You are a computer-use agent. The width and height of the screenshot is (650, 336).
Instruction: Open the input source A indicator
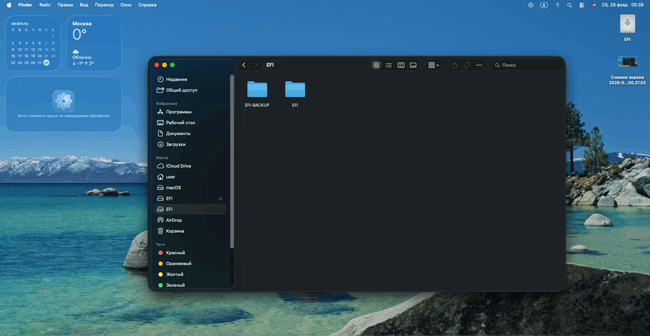point(544,5)
